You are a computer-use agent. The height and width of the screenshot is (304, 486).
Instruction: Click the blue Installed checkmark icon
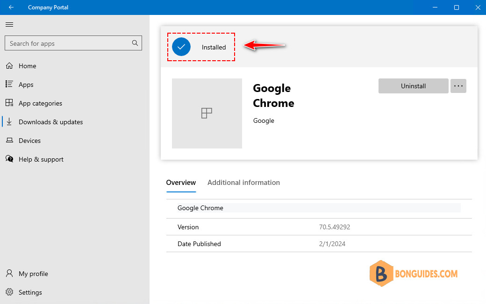point(181,47)
